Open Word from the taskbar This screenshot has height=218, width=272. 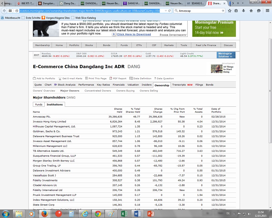pyautogui.click(x=137, y=213)
